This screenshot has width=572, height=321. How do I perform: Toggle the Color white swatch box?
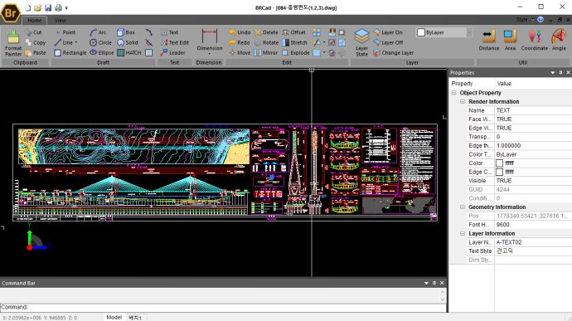499,163
